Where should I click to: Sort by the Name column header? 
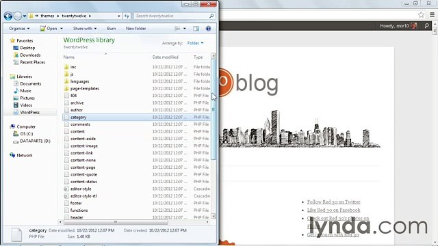tap(68, 57)
